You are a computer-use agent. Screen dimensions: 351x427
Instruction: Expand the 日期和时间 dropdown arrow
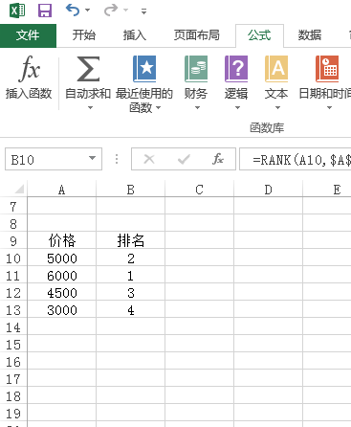329,108
